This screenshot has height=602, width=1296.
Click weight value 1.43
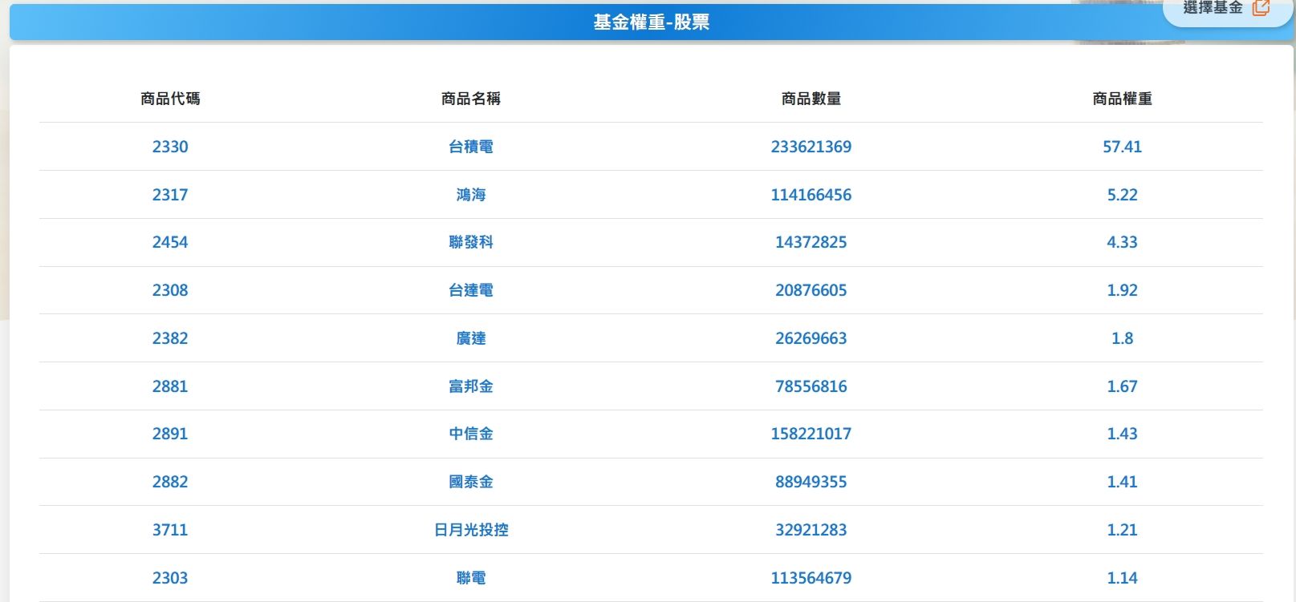pyautogui.click(x=1122, y=434)
